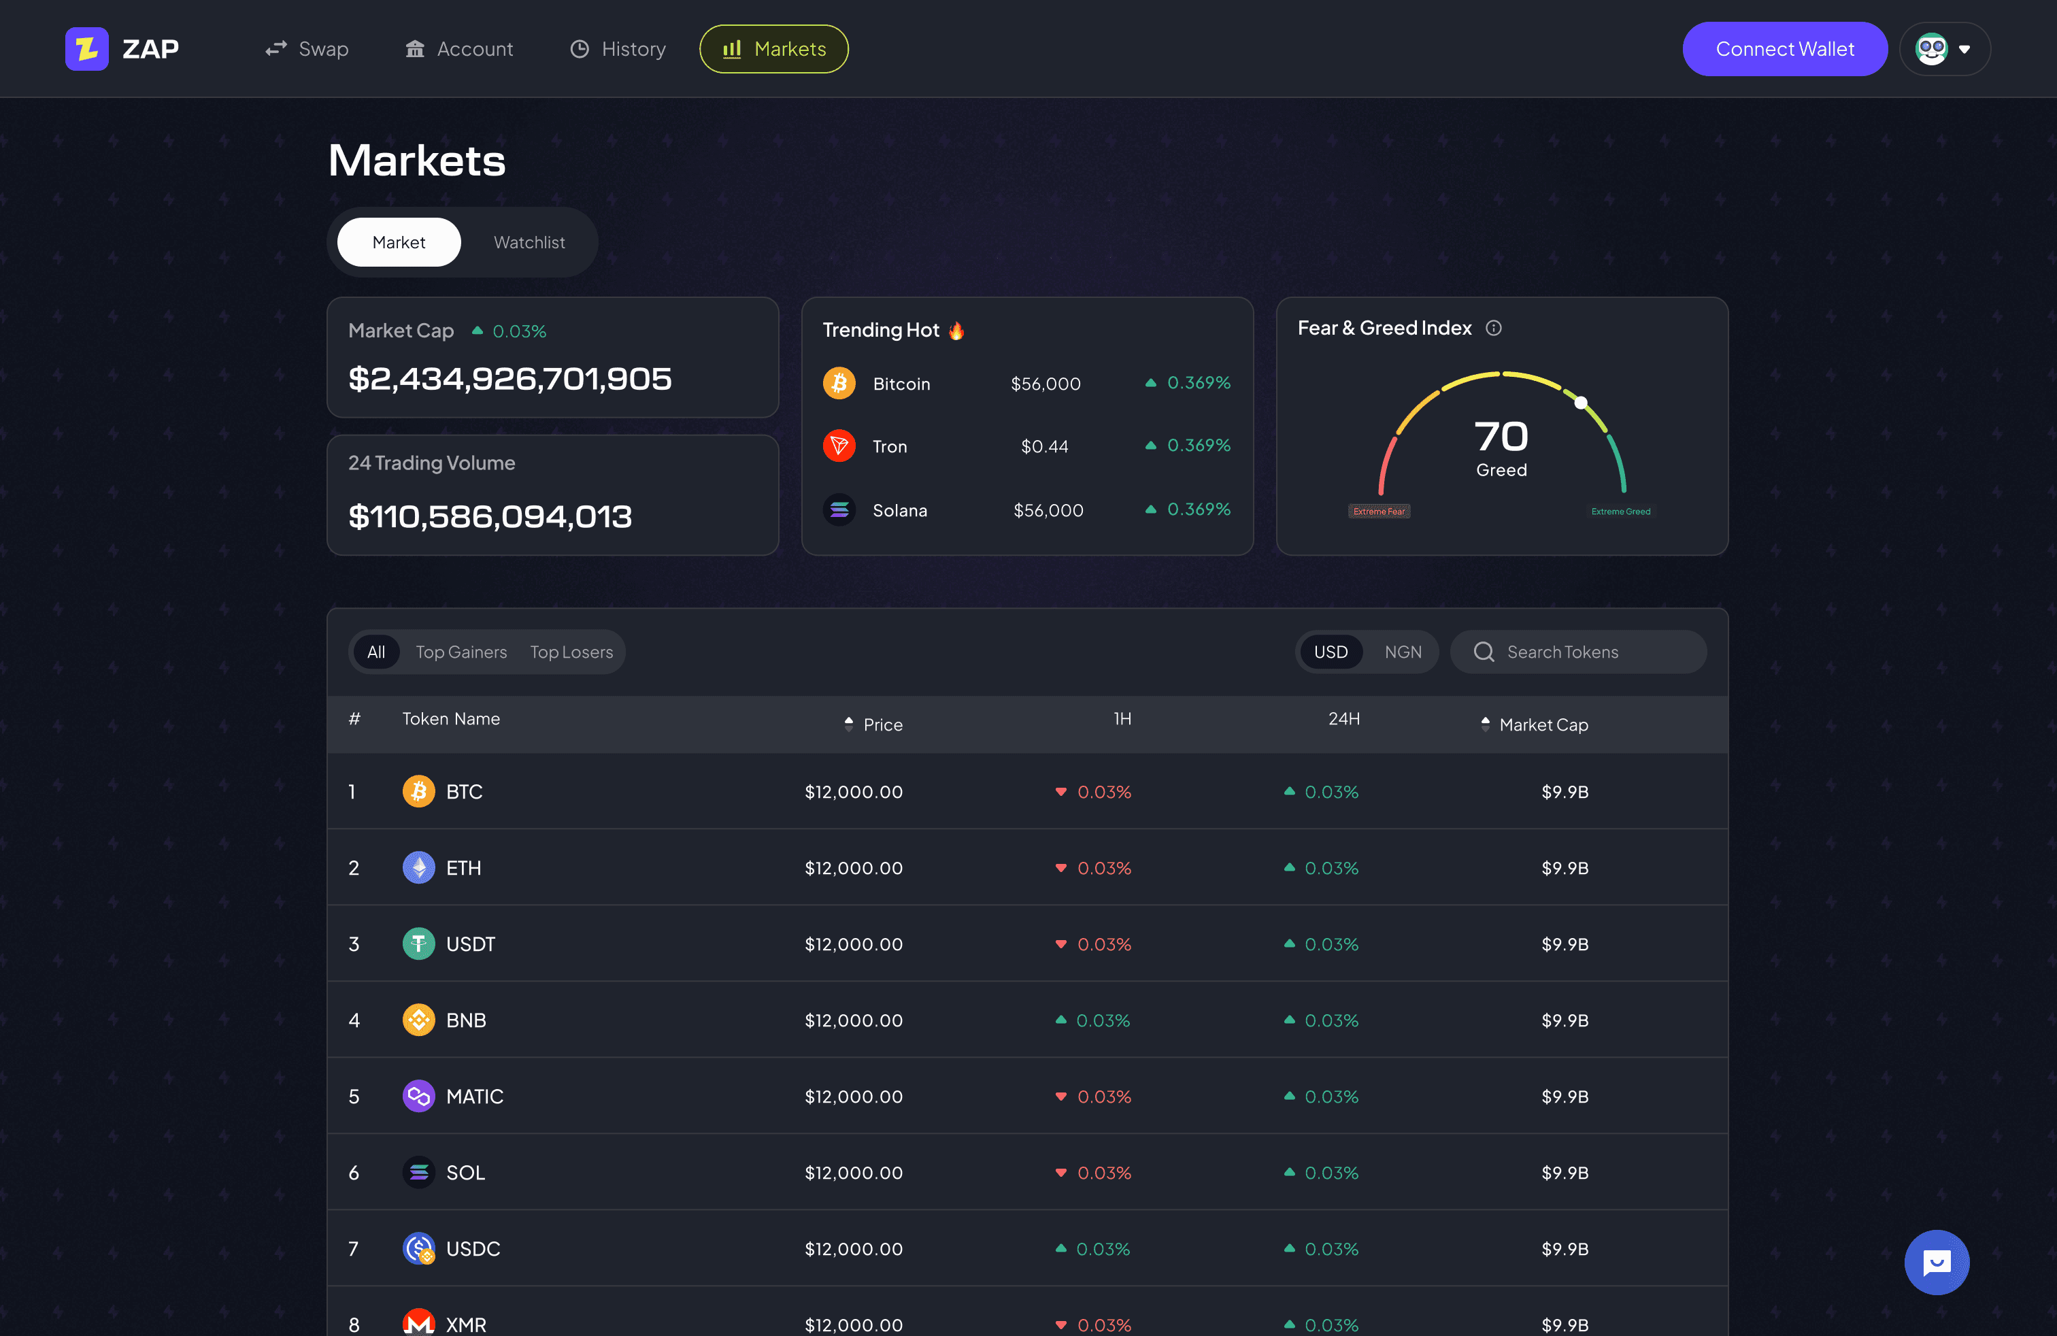
Task: Expand the profile avatar dropdown arrow
Action: tap(1964, 49)
